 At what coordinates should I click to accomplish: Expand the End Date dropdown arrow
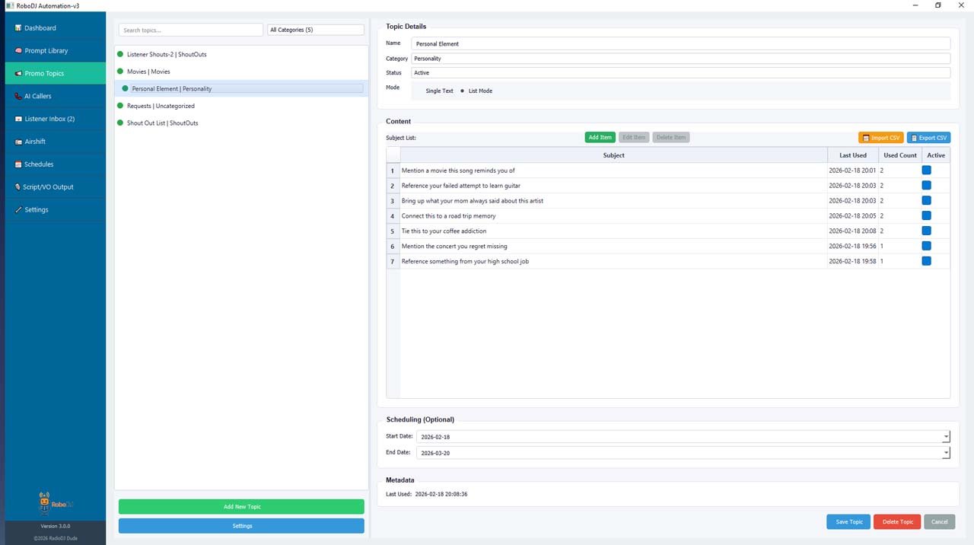(x=946, y=453)
